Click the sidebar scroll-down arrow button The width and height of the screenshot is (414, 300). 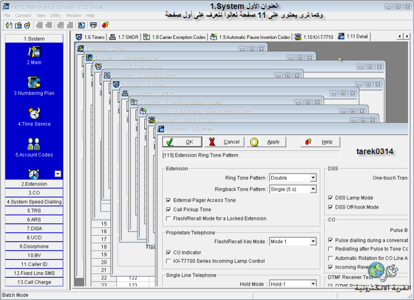tap(58, 174)
